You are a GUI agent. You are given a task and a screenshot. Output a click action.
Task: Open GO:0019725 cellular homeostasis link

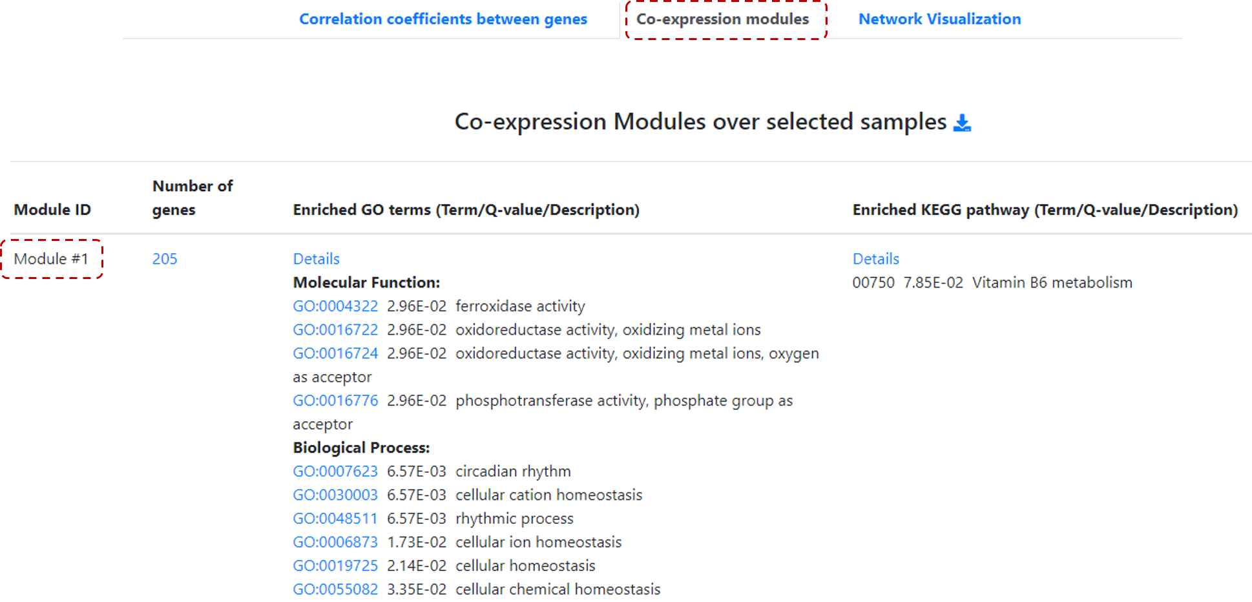click(335, 566)
